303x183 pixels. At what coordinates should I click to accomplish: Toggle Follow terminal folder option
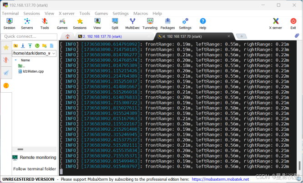point(35,169)
